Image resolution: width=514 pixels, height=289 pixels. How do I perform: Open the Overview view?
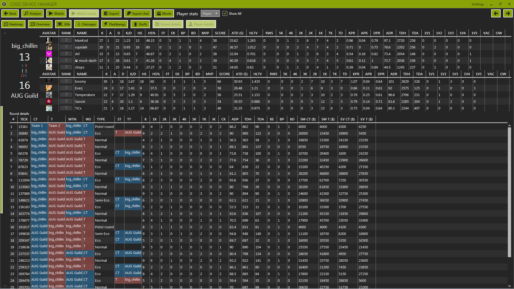[40, 24]
